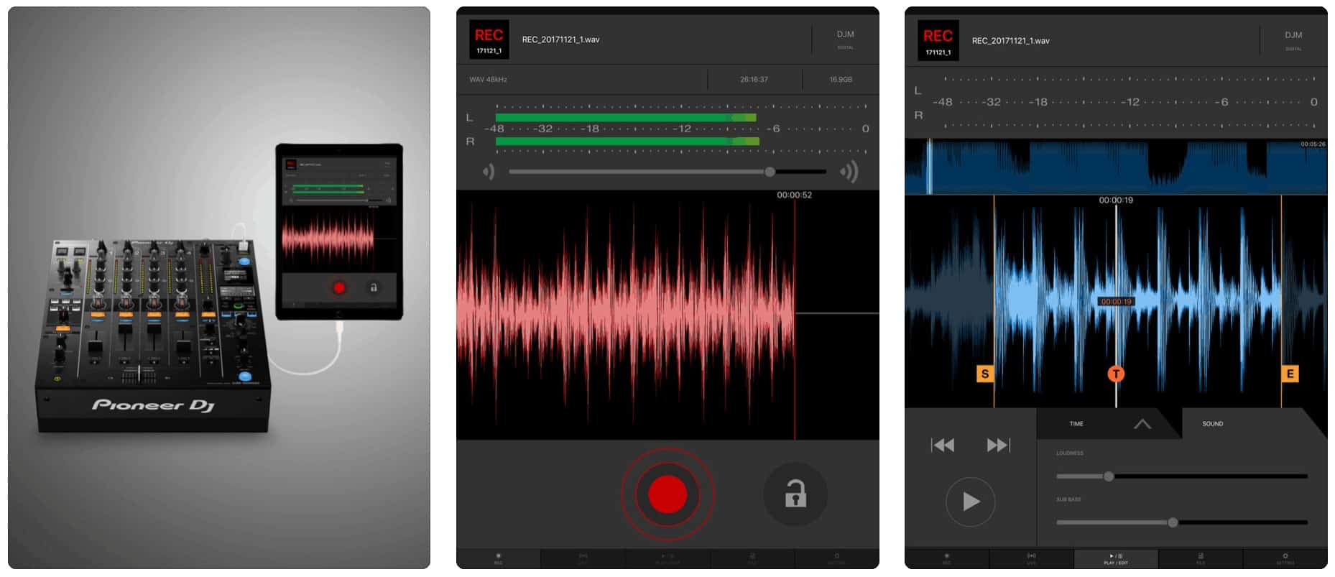Expand the TIME panel chevron arrow
This screenshot has width=1335, height=577.
point(1142,424)
